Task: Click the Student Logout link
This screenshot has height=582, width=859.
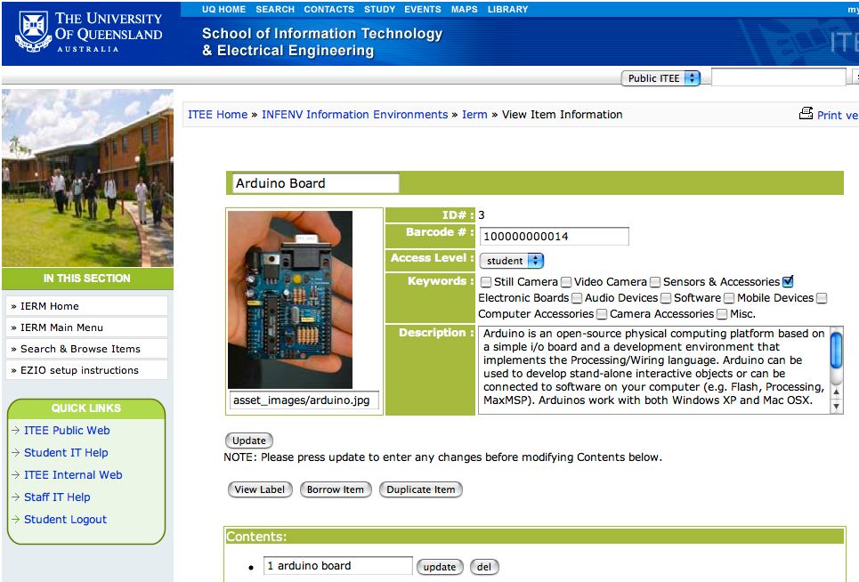Action: [65, 519]
